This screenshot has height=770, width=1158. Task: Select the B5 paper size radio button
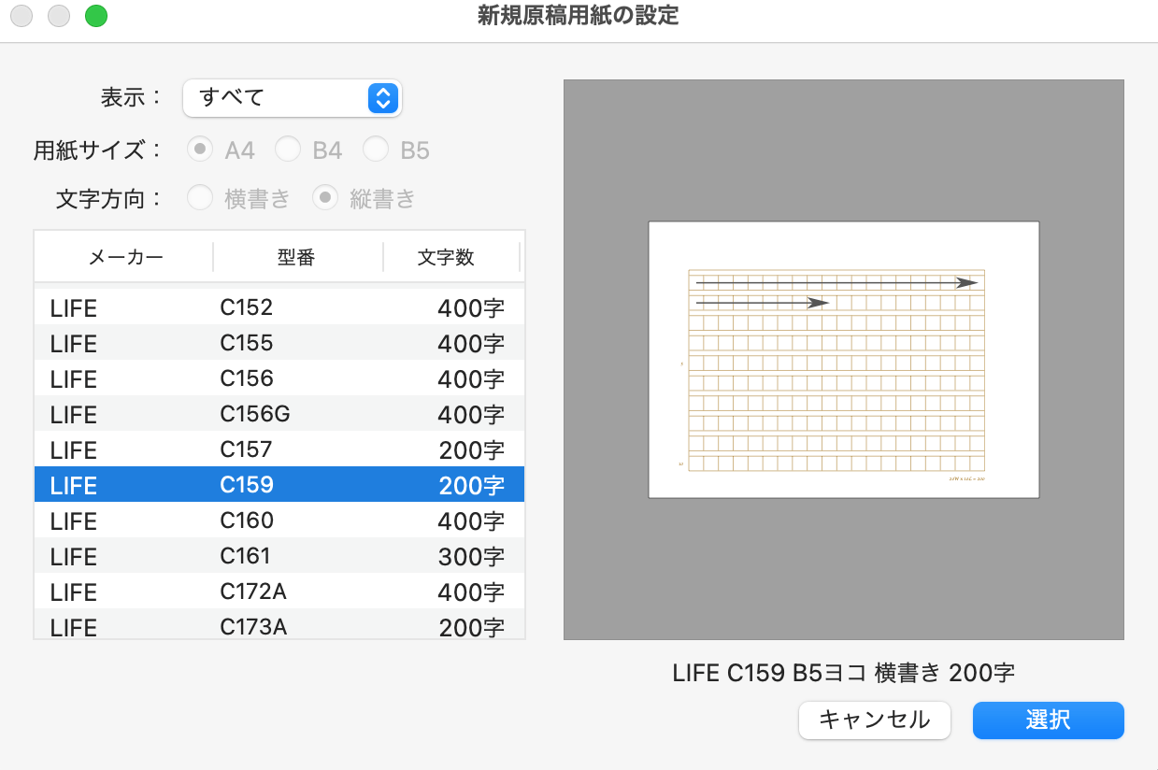376,150
